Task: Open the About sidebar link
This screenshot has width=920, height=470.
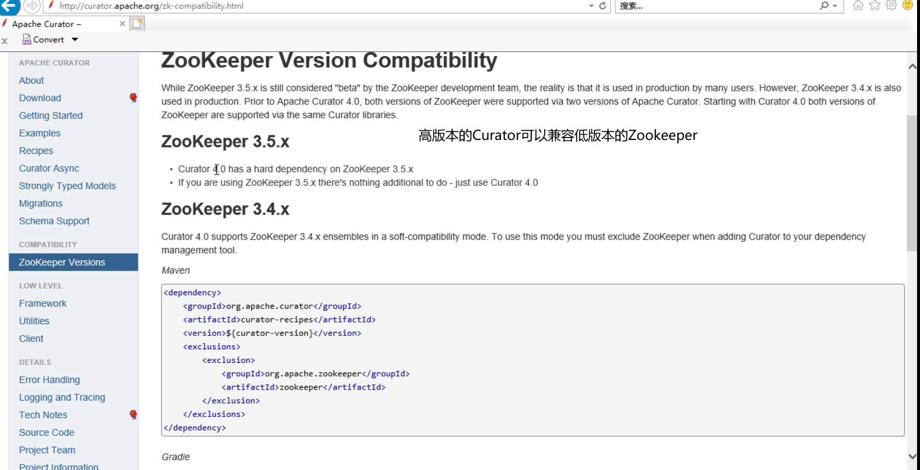Action: click(32, 80)
